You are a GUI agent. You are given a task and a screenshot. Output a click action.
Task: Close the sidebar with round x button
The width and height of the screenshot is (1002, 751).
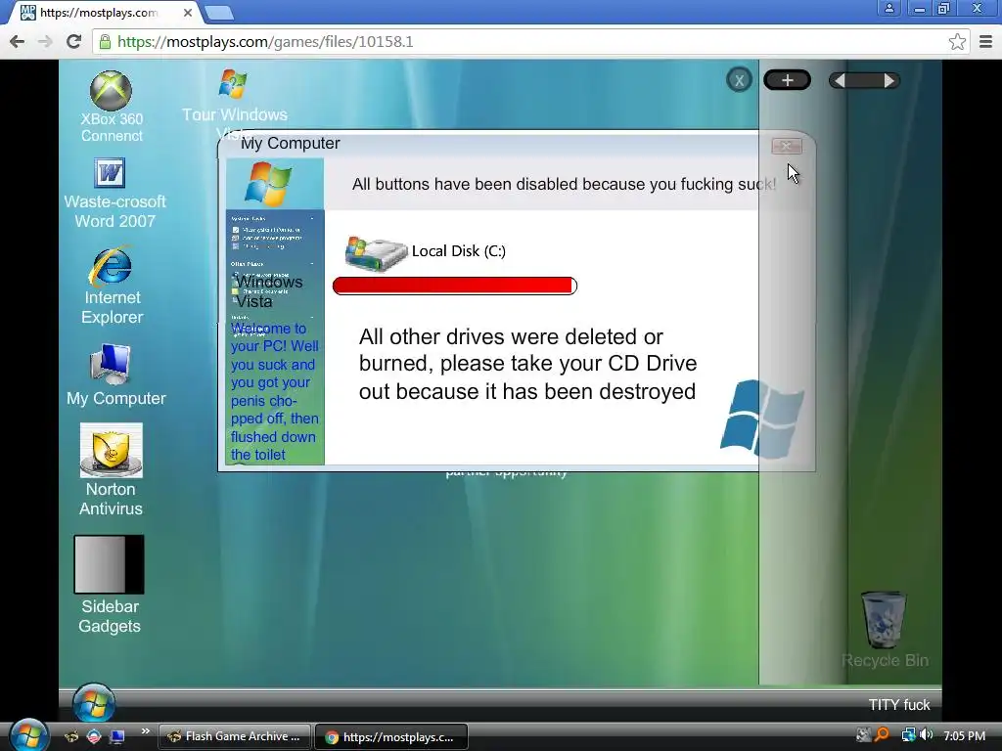pyautogui.click(x=740, y=80)
